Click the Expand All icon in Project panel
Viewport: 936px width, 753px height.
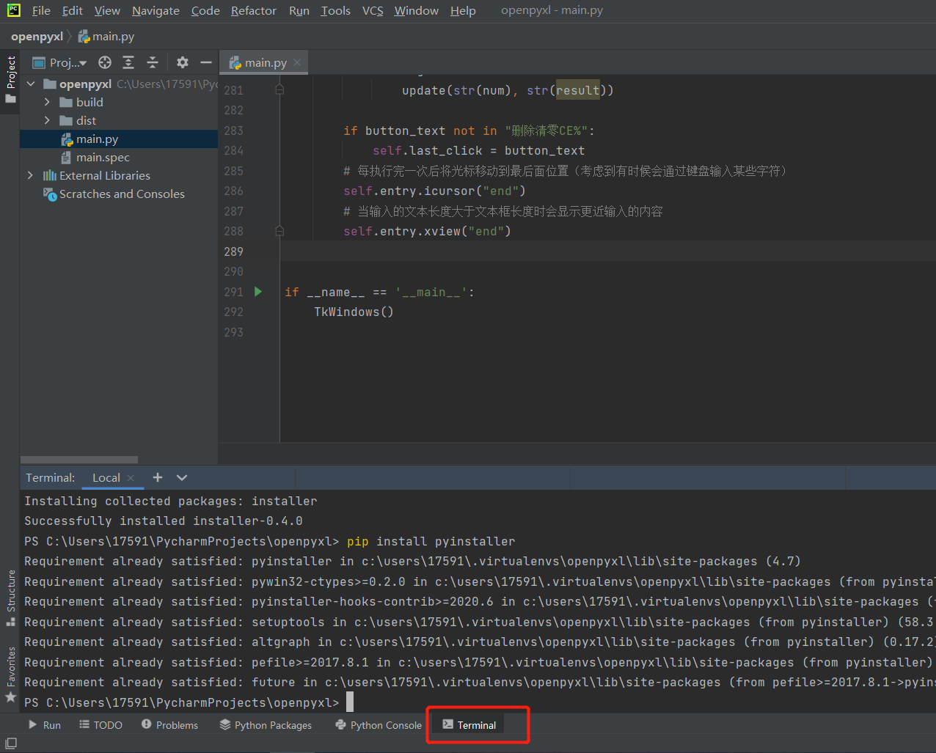pos(128,62)
